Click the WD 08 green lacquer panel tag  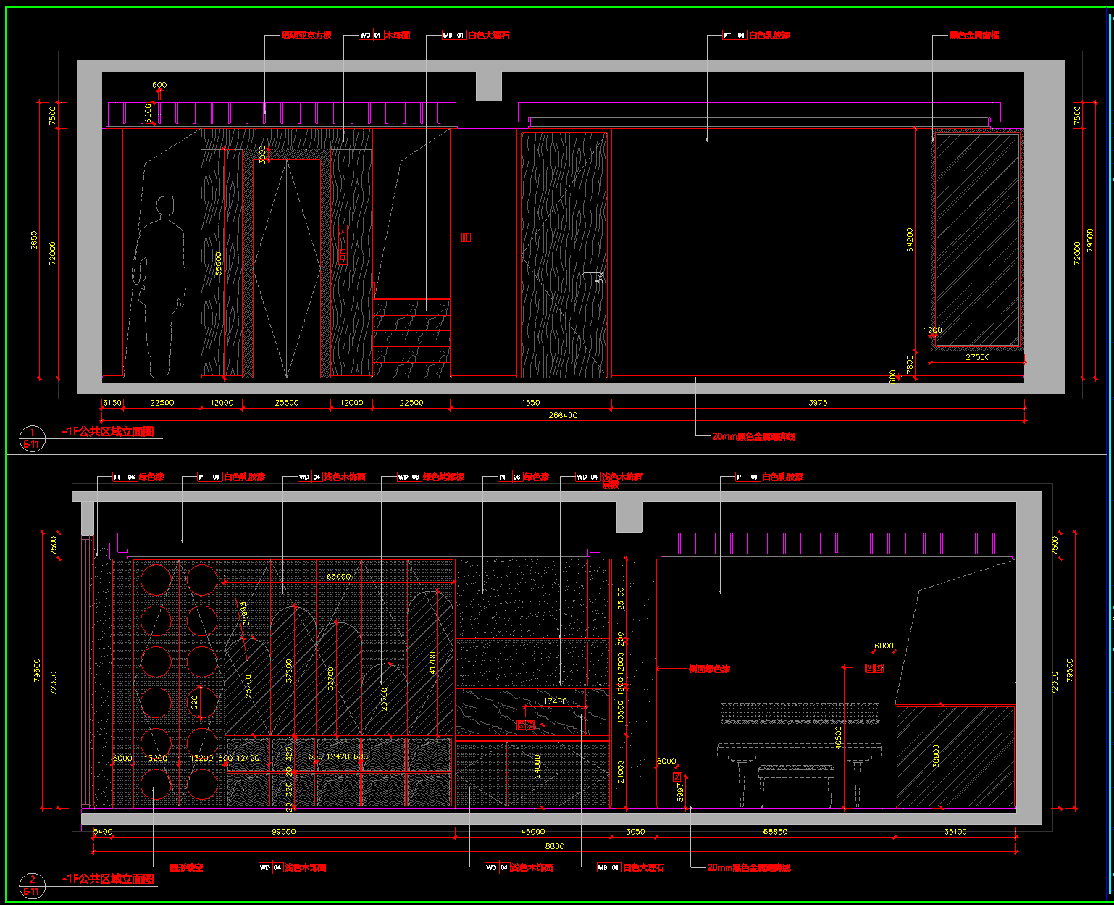[x=409, y=477]
